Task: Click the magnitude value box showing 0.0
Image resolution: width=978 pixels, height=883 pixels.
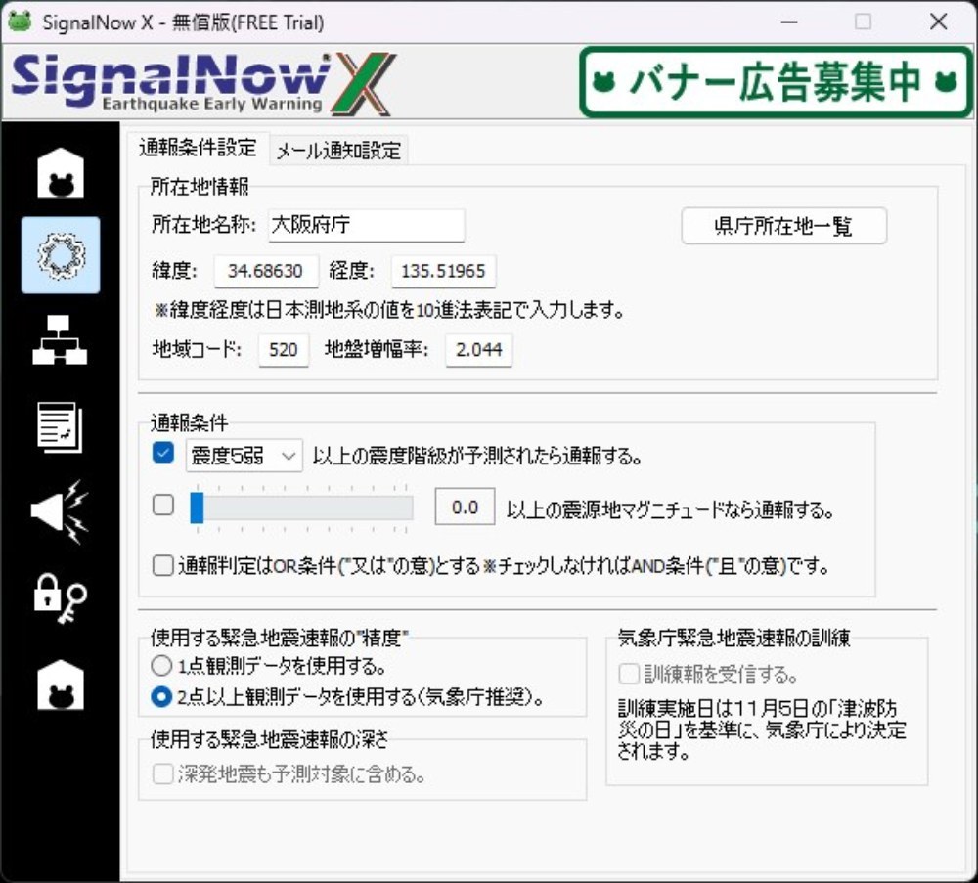Action: [x=466, y=507]
